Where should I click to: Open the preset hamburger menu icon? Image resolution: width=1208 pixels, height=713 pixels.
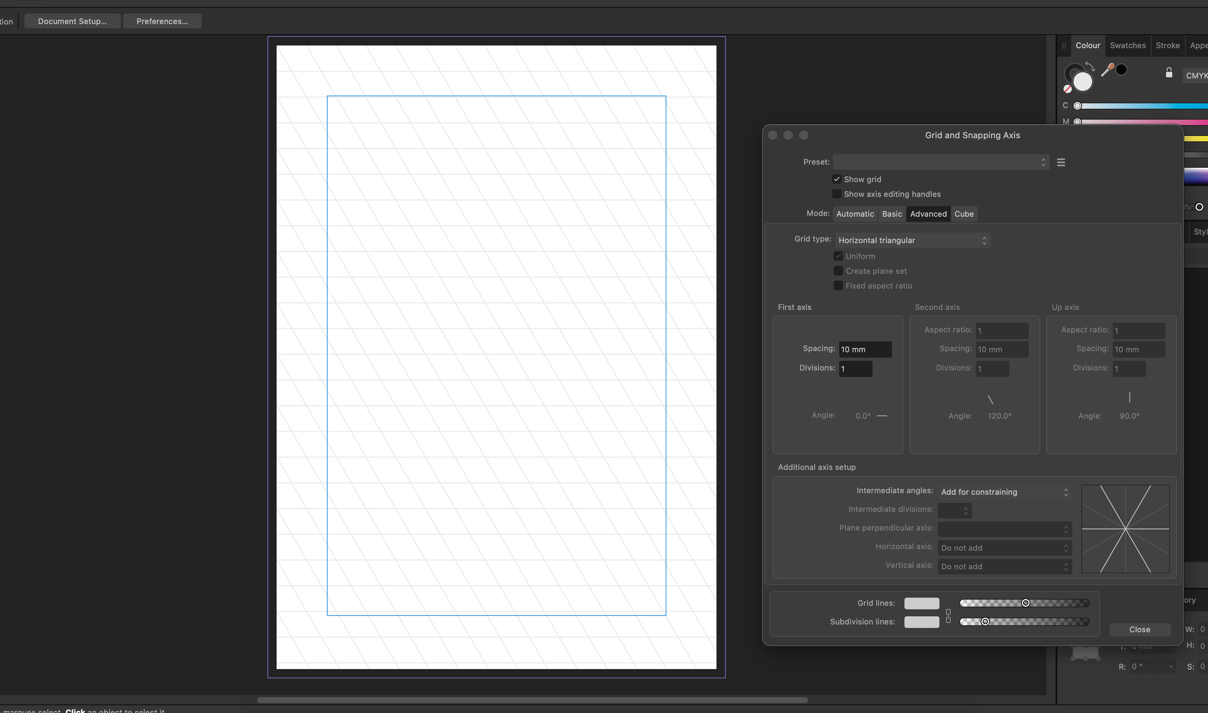coord(1061,162)
